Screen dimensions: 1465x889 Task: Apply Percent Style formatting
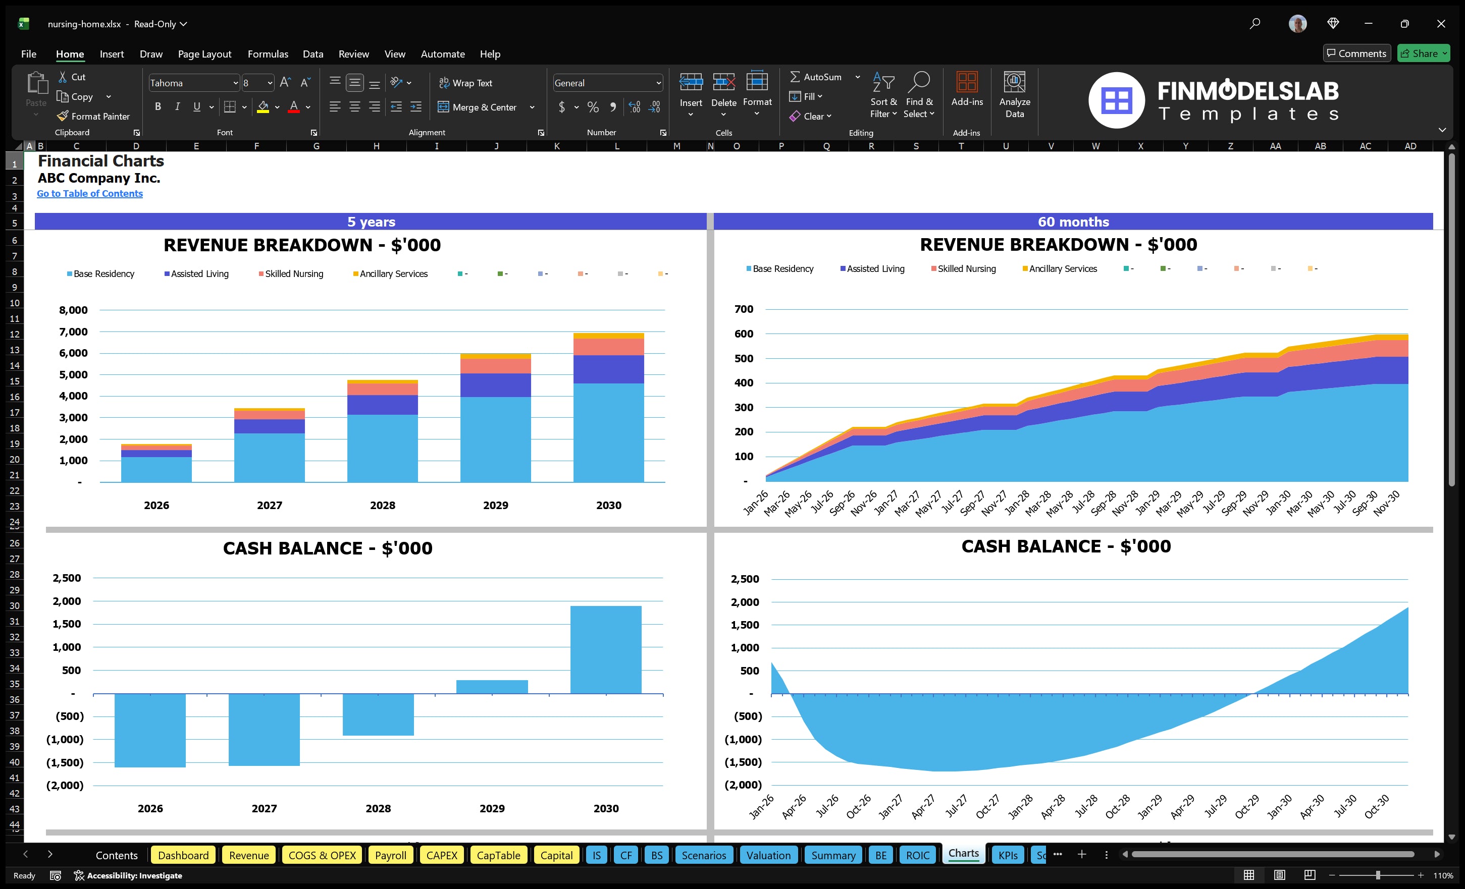tap(592, 107)
